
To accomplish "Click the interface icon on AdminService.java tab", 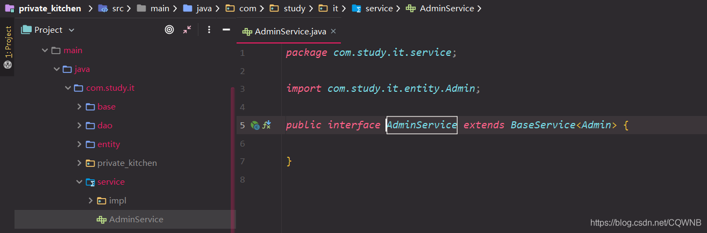I will click(247, 32).
